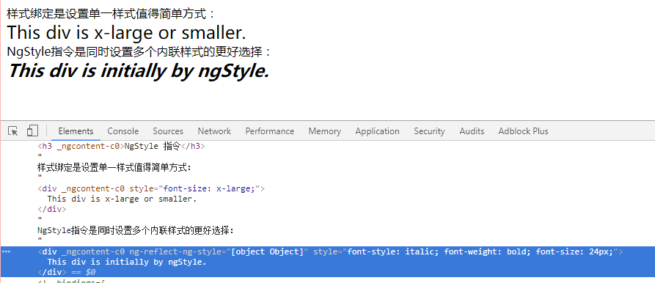The width and height of the screenshot is (655, 283).
Task: Open the Elements tab
Action: click(x=76, y=131)
